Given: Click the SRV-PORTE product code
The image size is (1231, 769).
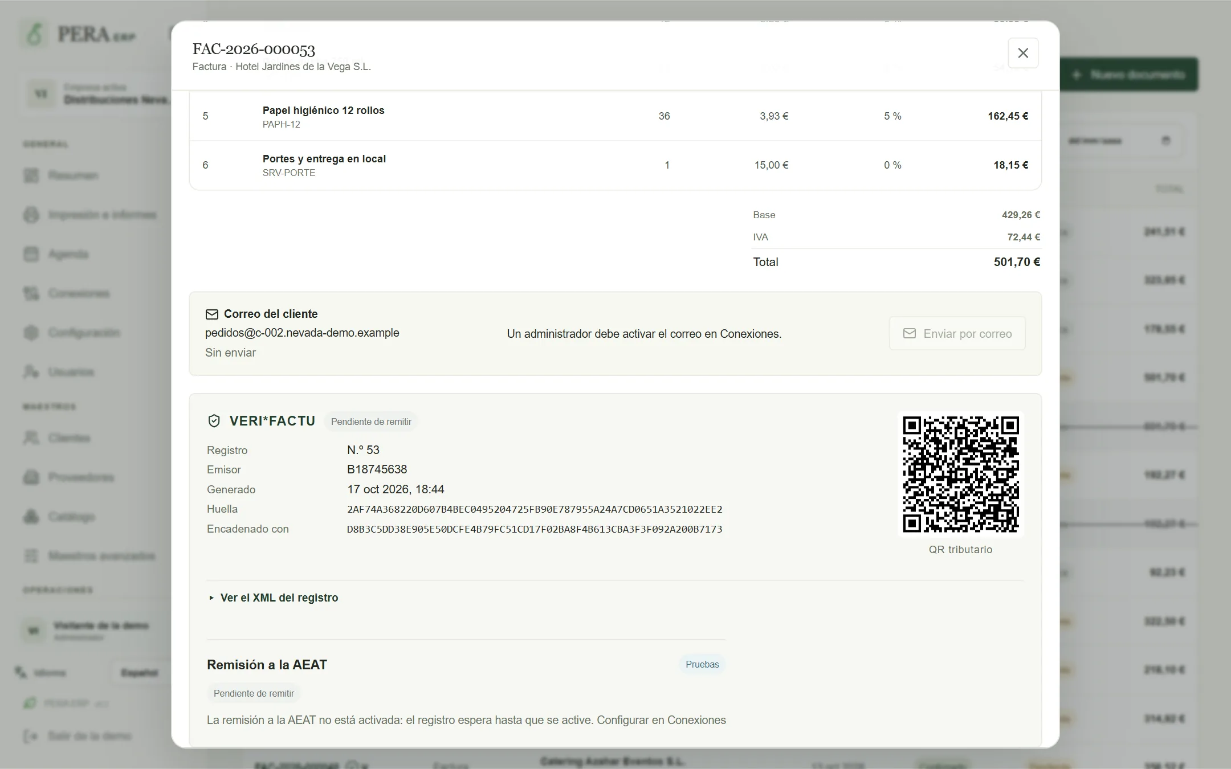Looking at the screenshot, I should click(x=289, y=173).
